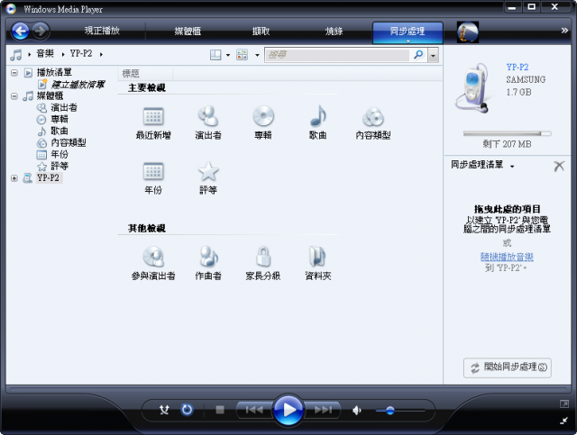Switch to the 同步處理 Sync tab
The image size is (577, 435).
point(408,31)
